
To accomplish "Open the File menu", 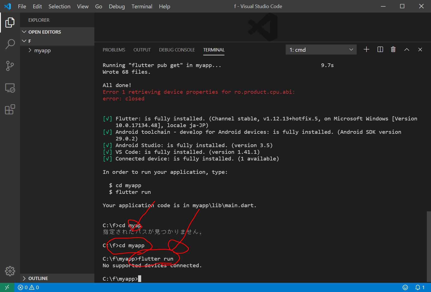I will click(22, 6).
